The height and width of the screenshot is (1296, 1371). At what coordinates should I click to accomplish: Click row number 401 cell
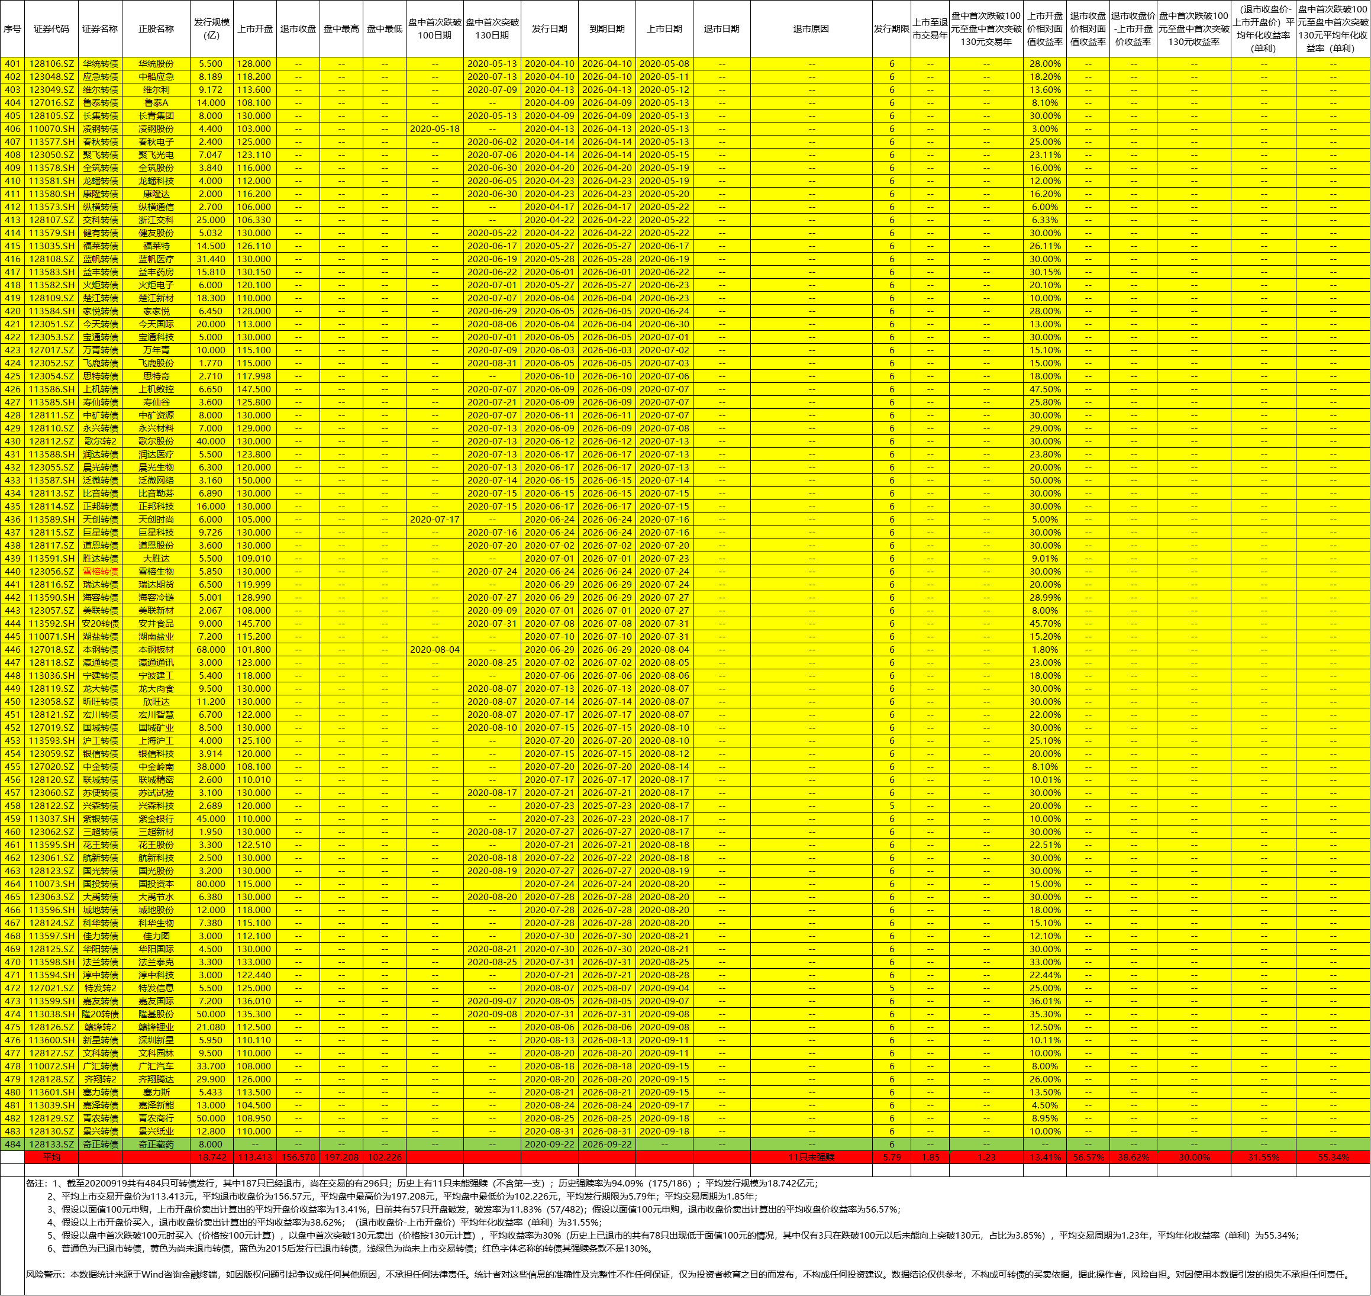click(12, 63)
